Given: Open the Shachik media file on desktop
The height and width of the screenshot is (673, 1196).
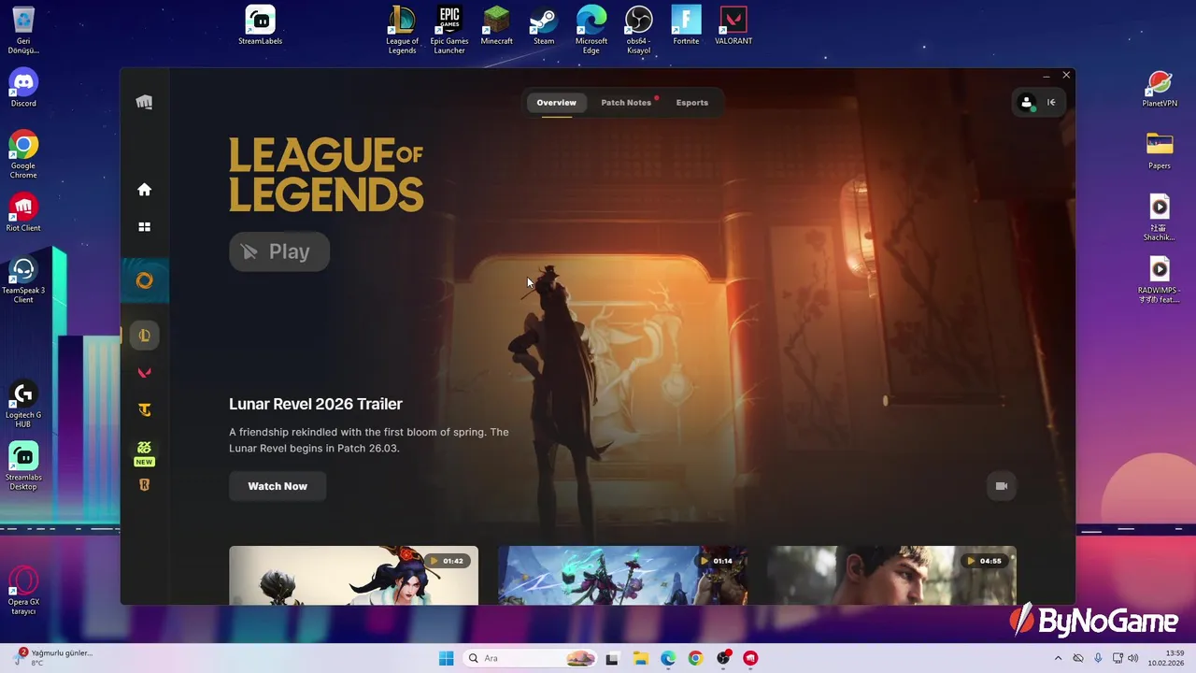Looking at the screenshot, I should tap(1160, 217).
